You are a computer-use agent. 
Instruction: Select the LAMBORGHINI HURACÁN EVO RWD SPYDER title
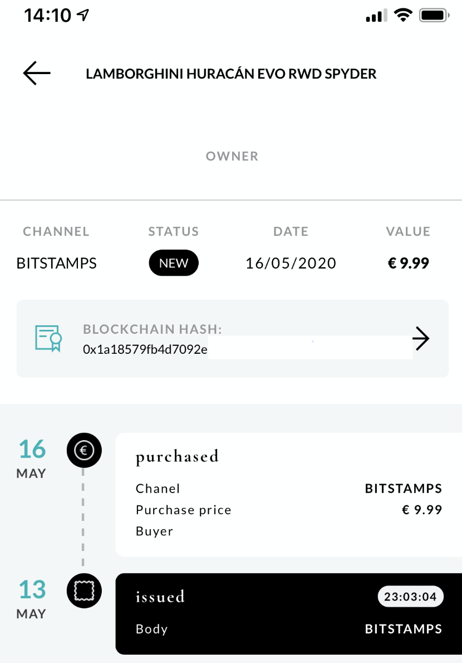click(x=231, y=73)
